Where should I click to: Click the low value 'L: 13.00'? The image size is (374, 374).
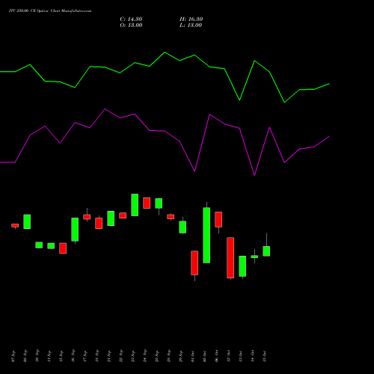[191, 25]
